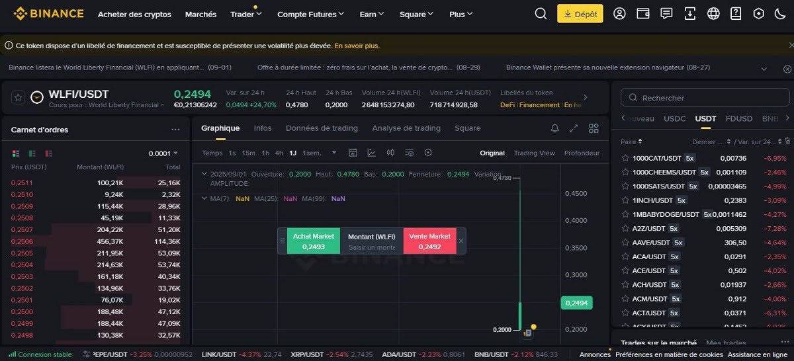Follow the En savoir plus link

click(357, 46)
